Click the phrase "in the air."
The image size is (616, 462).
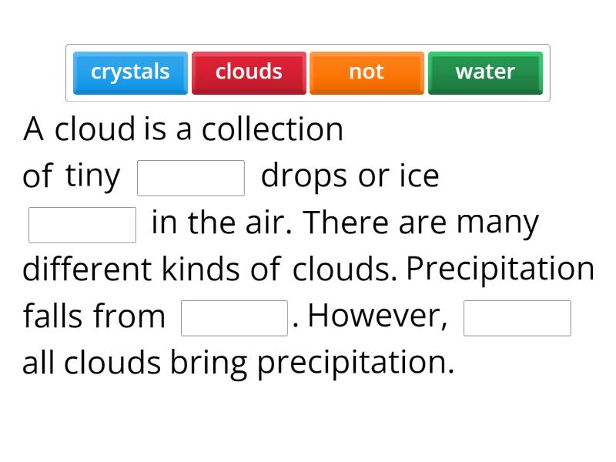(221, 223)
